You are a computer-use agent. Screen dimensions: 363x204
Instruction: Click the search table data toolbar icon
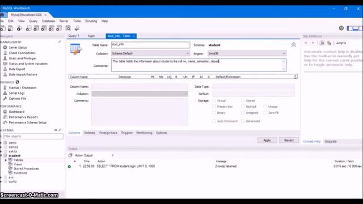[68, 28]
